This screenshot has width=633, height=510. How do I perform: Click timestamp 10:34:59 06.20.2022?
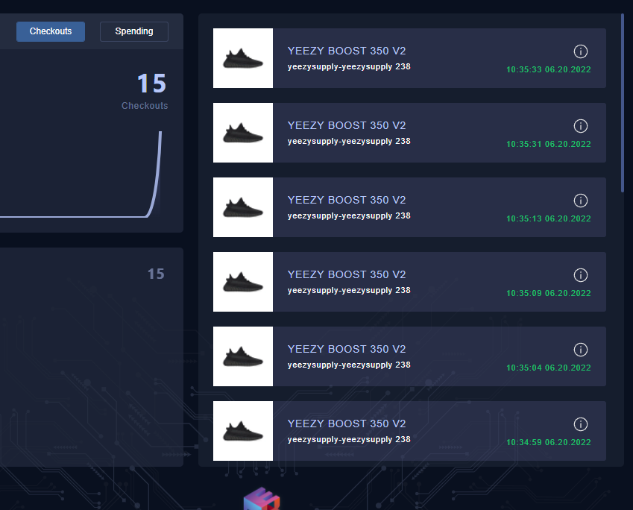(549, 442)
